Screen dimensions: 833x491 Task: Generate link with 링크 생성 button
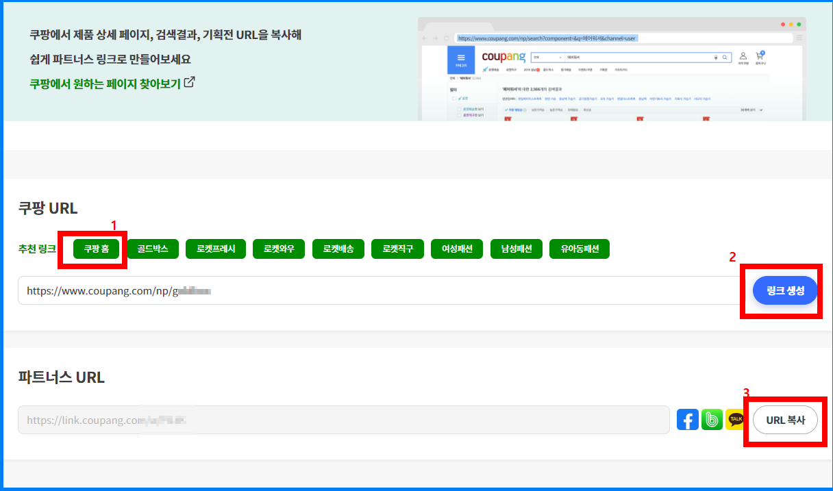click(x=785, y=290)
